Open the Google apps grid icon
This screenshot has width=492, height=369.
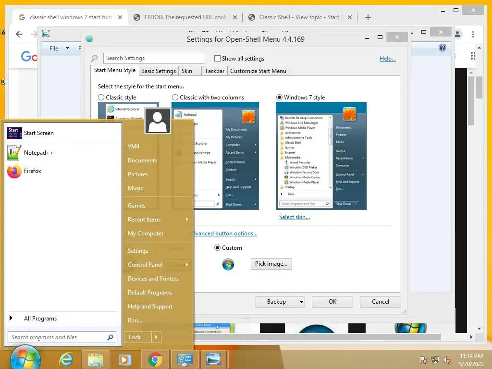(473, 56)
